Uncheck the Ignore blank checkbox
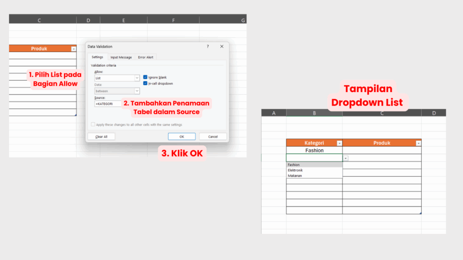 tap(145, 77)
